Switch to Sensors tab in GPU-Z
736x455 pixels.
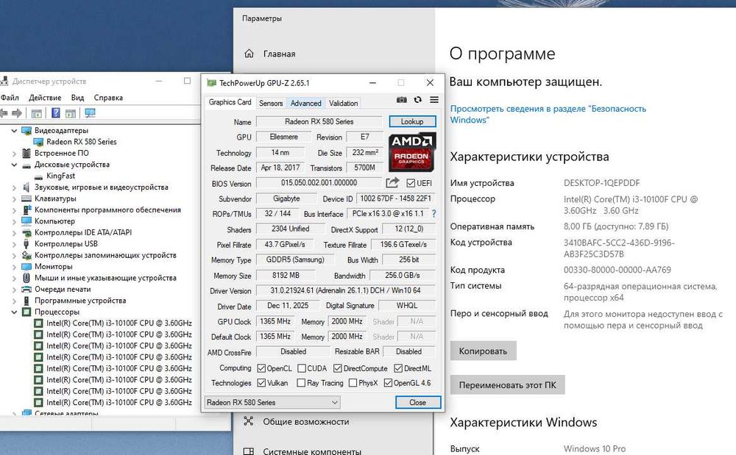click(x=271, y=103)
